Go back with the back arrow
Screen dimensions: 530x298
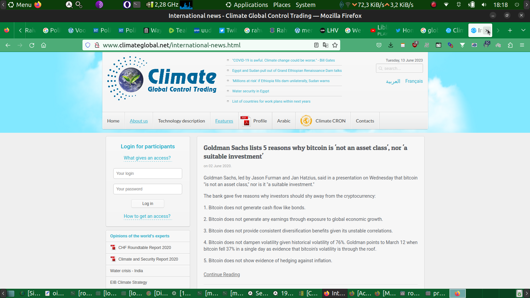tap(8, 45)
